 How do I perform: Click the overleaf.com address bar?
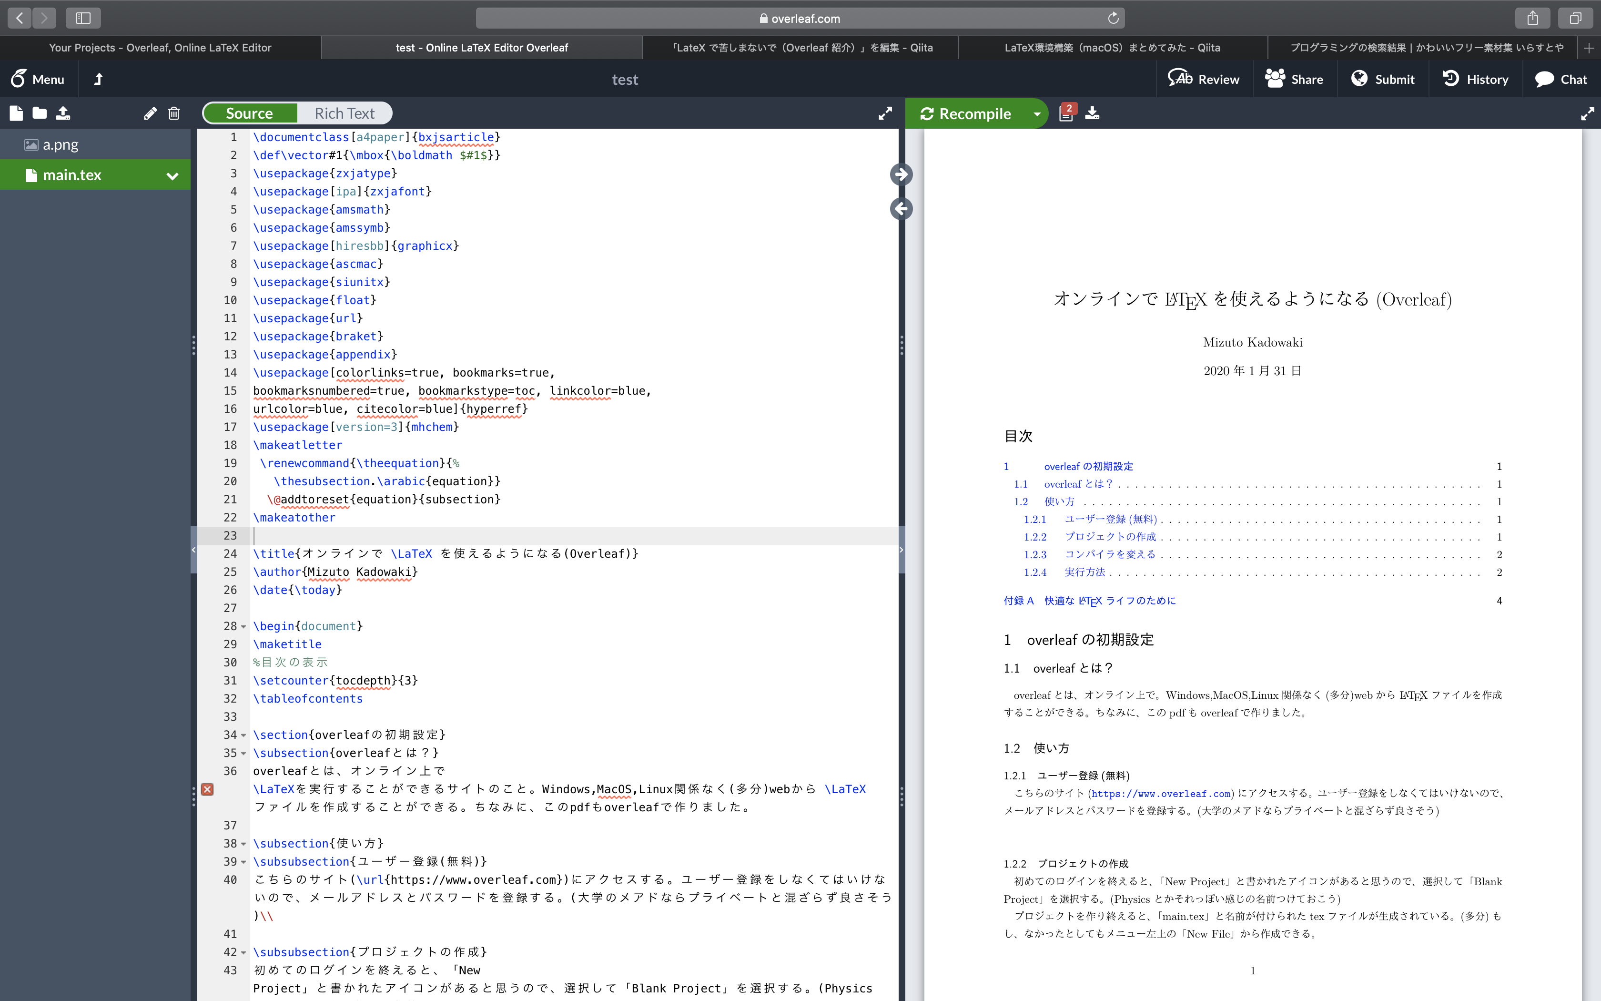coord(799,19)
